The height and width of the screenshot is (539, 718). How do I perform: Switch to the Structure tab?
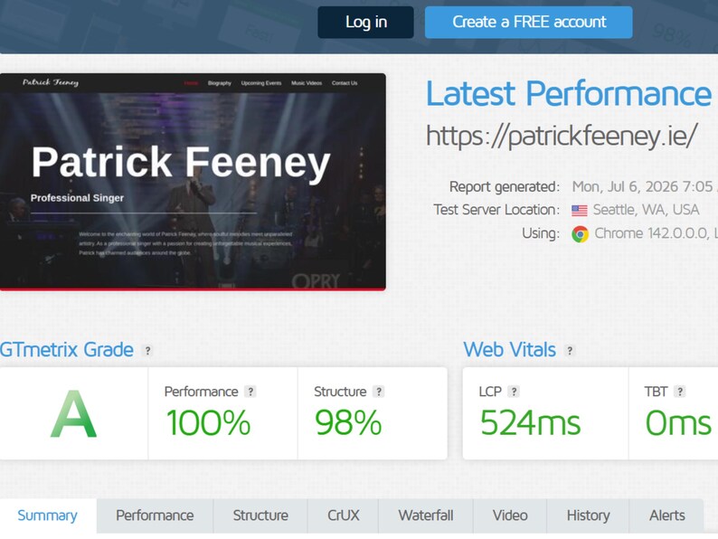(260, 515)
